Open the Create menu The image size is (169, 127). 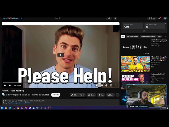click(152, 18)
